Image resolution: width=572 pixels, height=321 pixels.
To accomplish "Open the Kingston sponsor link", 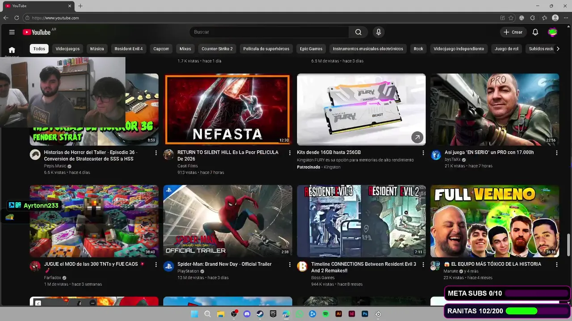I will (332, 167).
